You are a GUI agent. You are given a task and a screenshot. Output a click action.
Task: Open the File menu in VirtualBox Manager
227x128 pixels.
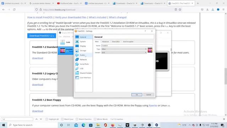coord(60,37)
